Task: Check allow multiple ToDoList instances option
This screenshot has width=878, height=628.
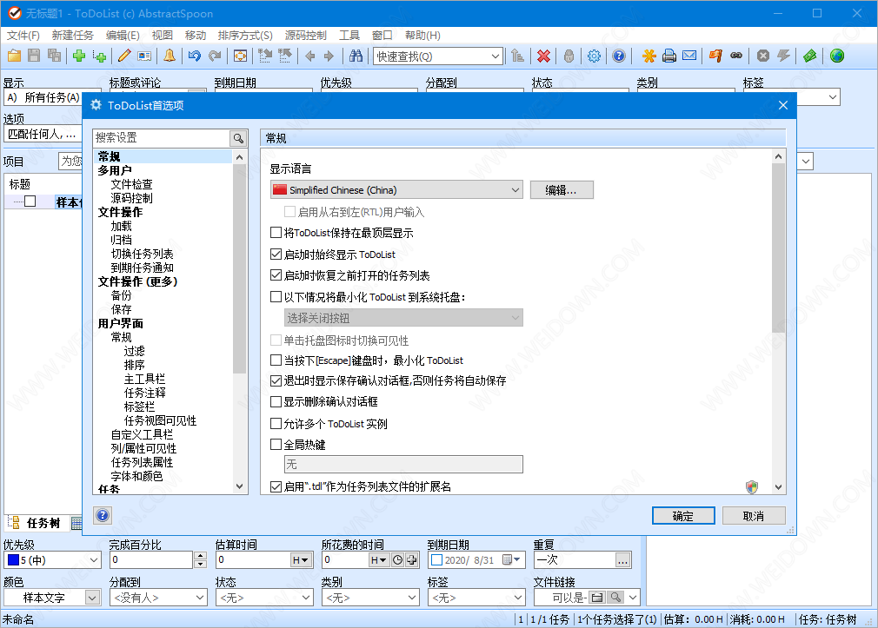Action: click(x=276, y=423)
